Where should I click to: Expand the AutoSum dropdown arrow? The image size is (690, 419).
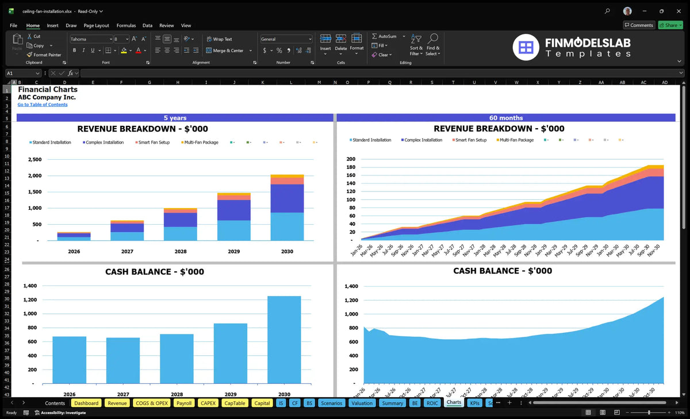(404, 36)
